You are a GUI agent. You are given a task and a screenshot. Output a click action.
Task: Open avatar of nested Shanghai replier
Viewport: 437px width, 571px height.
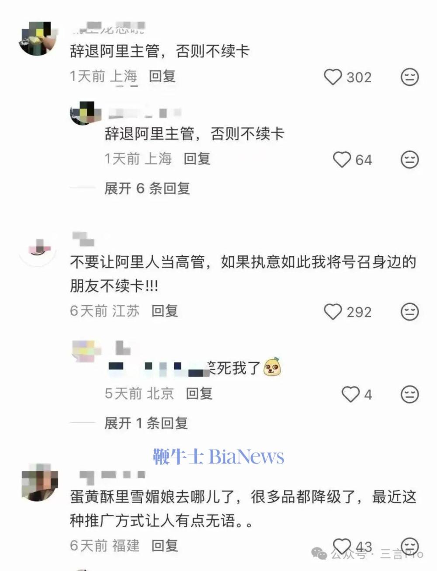point(83,113)
